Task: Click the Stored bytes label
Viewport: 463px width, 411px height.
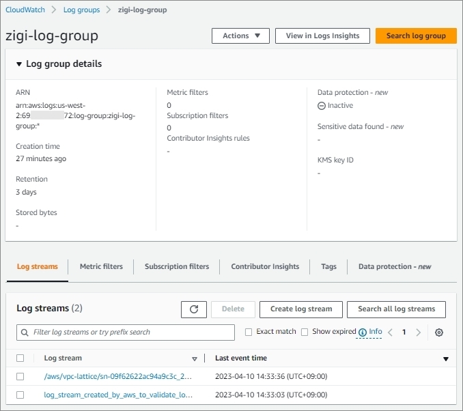Action: pos(36,212)
